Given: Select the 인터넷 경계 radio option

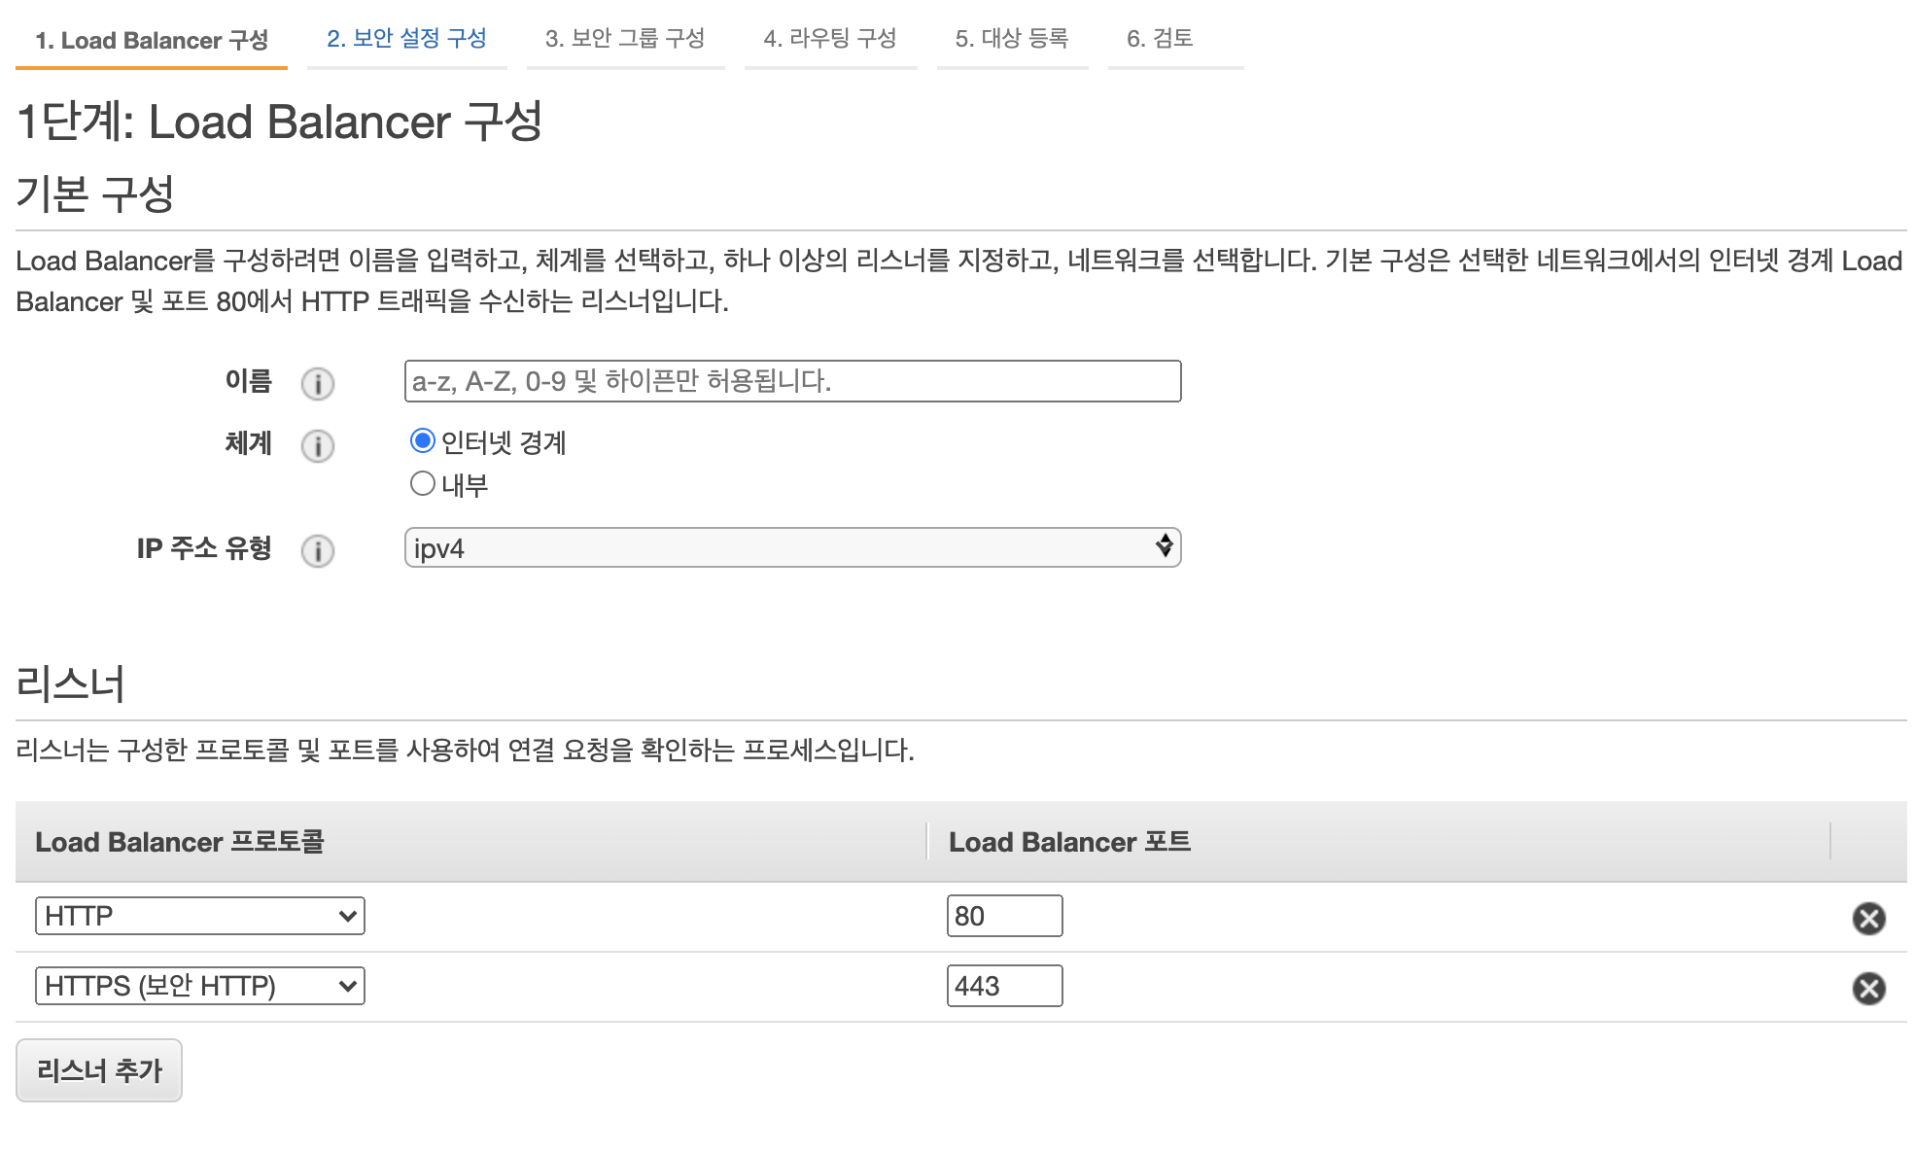Looking at the screenshot, I should click(x=422, y=441).
